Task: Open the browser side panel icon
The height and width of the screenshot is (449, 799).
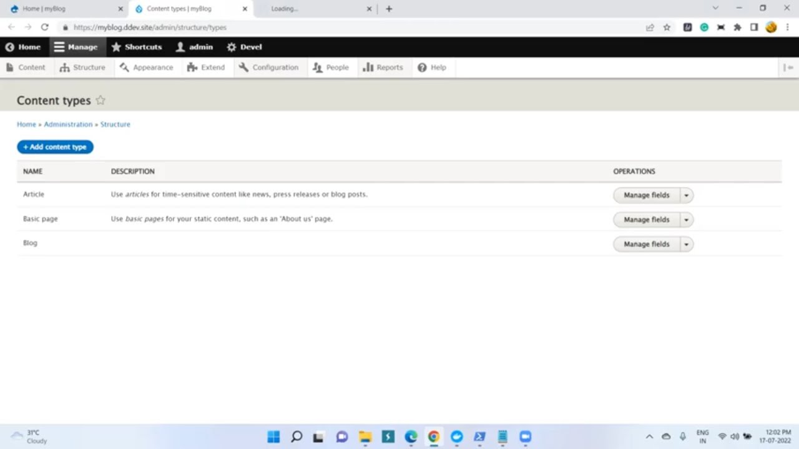Action: coord(754,27)
